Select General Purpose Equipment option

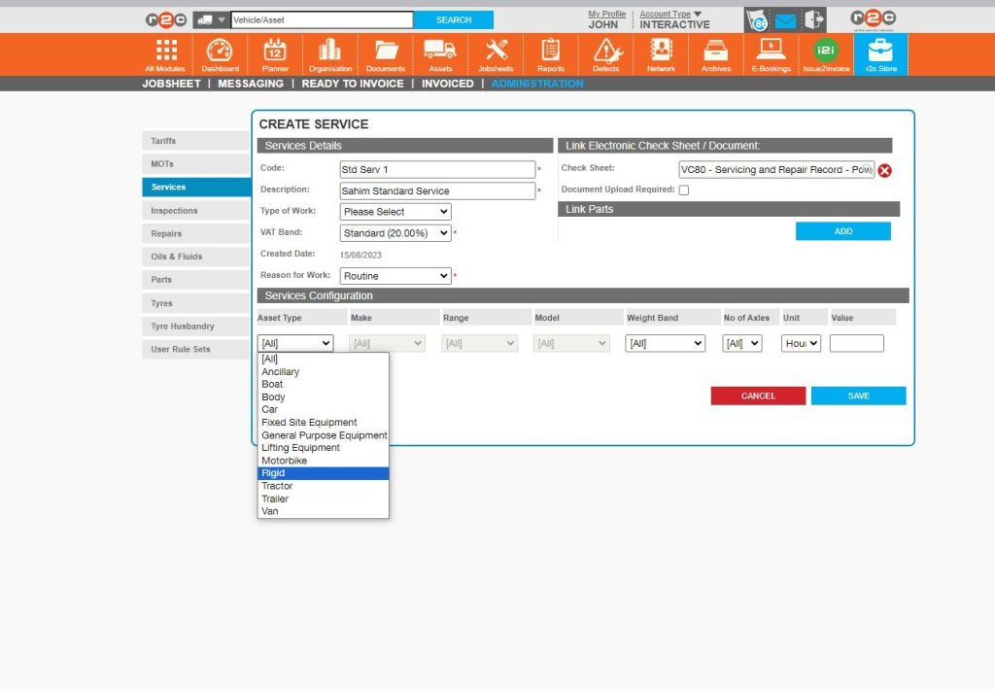pyautogui.click(x=323, y=435)
